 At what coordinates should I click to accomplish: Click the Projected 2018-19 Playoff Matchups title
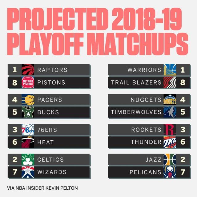point(98,31)
